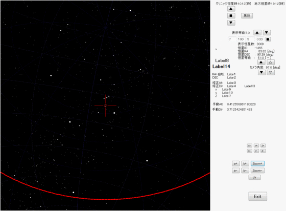286x211 pixels.
Task: Click the Label13 text
Action: coord(250,86)
